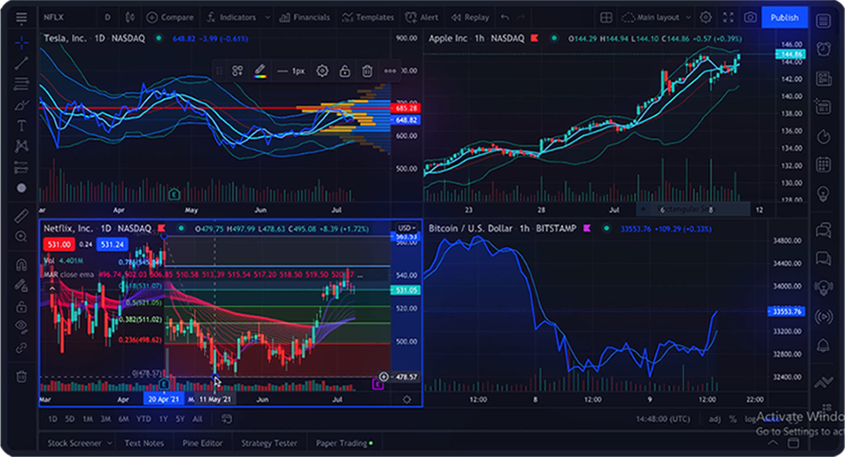The height and width of the screenshot is (457, 845).
Task: Expand the Indicators favorites dropdown arrow
Action: point(267,17)
